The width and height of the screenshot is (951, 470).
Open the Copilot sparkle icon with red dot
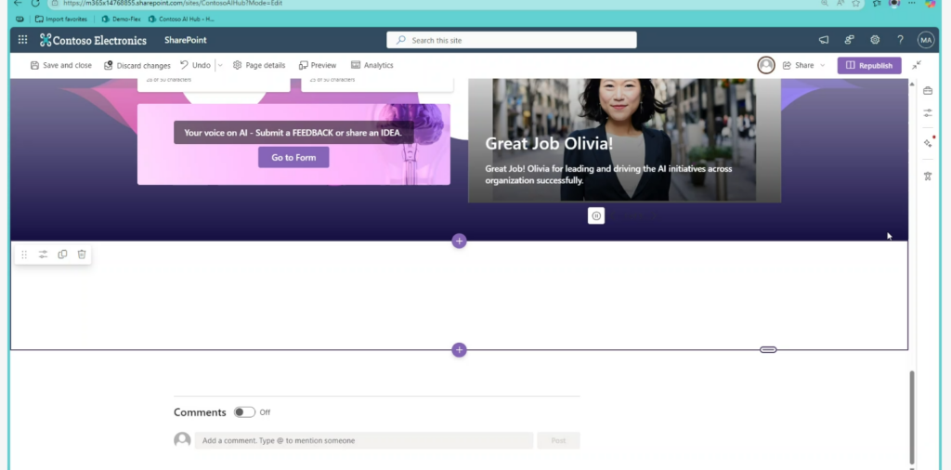928,142
